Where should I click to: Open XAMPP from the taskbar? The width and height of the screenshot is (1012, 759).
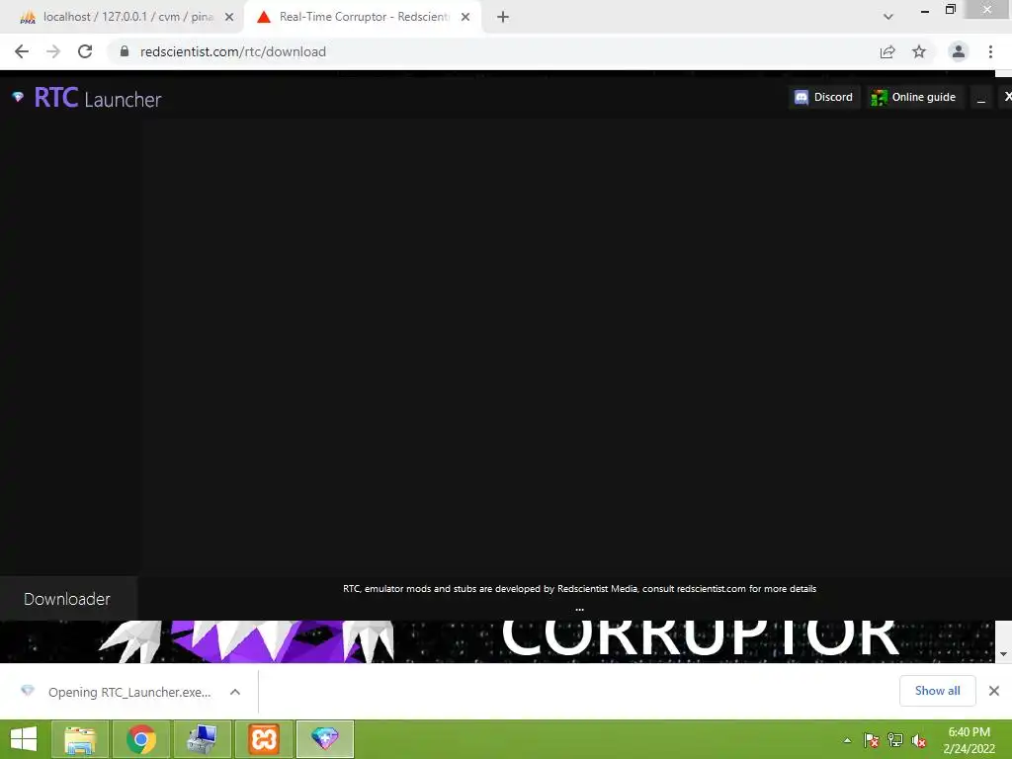(x=264, y=739)
